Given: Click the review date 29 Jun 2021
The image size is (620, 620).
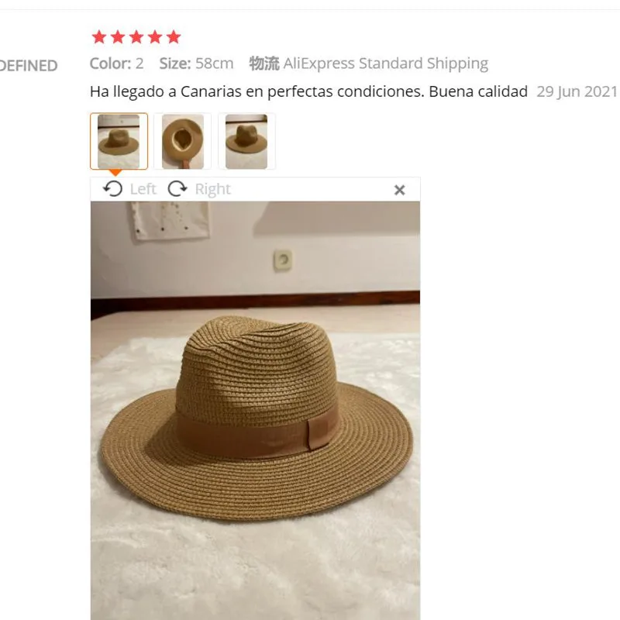Looking at the screenshot, I should [577, 91].
